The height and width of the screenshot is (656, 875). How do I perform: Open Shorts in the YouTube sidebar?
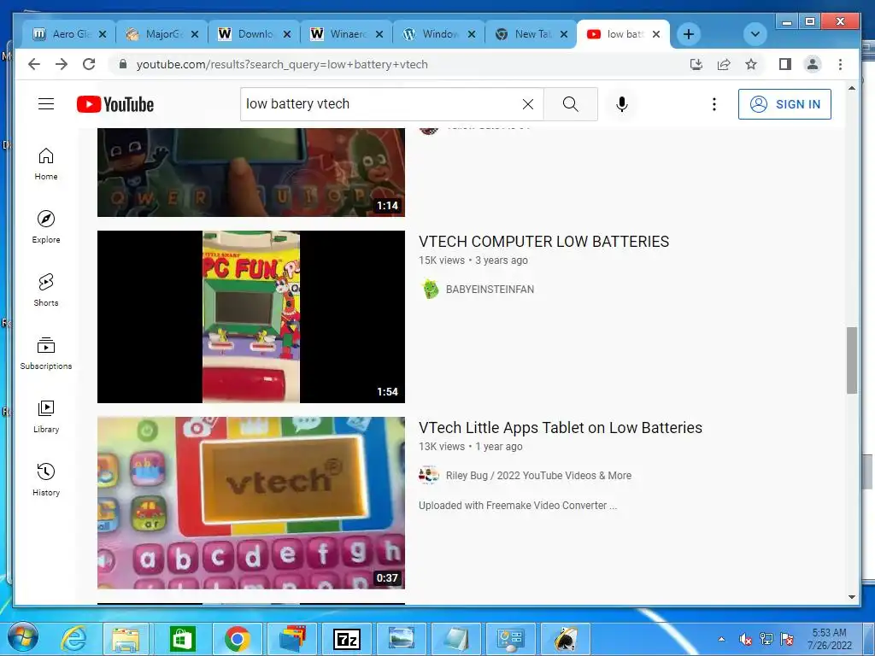pos(46,290)
